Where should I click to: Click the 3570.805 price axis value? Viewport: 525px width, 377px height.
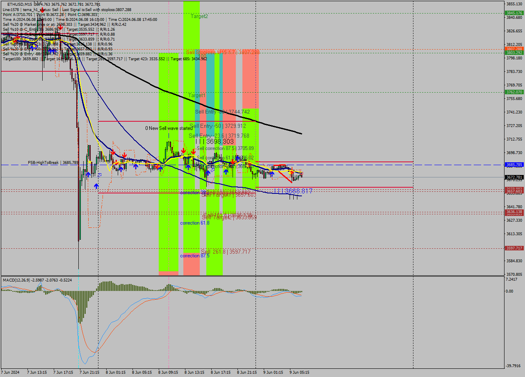coord(514,274)
